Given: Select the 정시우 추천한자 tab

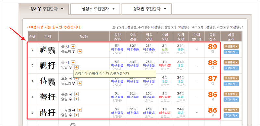Looking at the screenshot, I should click(x=44, y=9).
